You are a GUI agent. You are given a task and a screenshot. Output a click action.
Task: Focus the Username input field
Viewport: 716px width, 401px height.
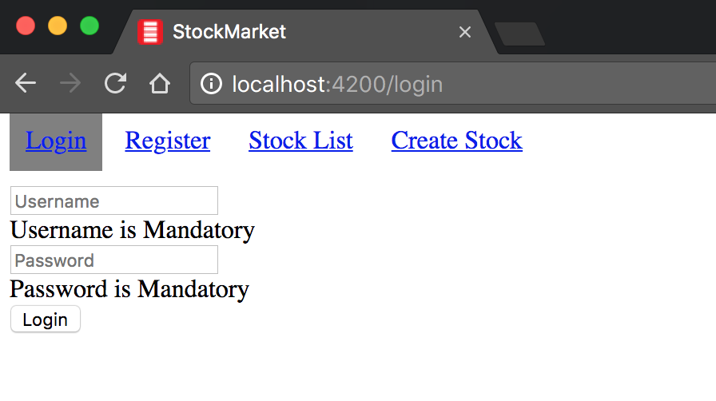[x=113, y=200]
